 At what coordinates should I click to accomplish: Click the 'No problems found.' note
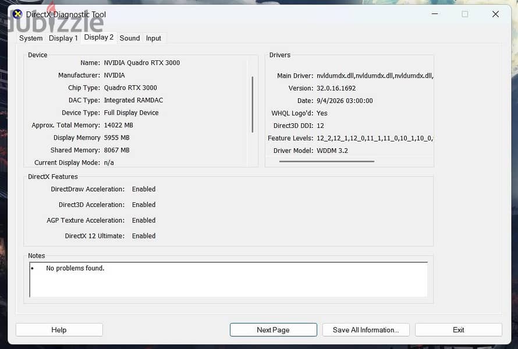[x=75, y=268]
